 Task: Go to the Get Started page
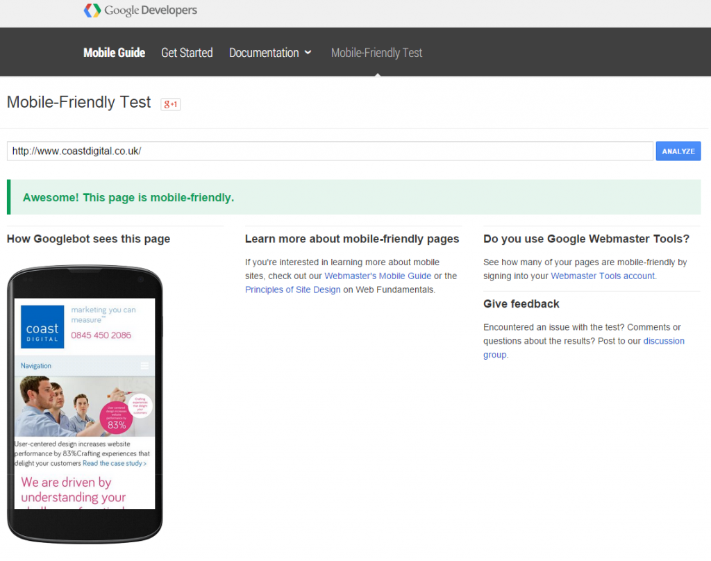[187, 53]
